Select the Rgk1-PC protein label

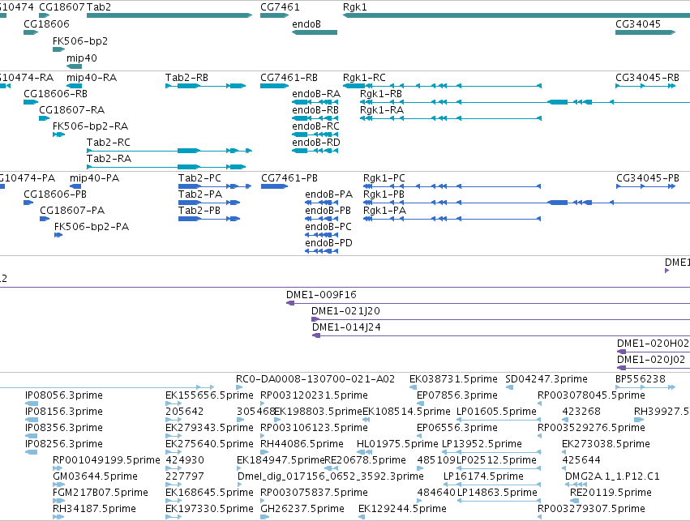[x=384, y=178]
